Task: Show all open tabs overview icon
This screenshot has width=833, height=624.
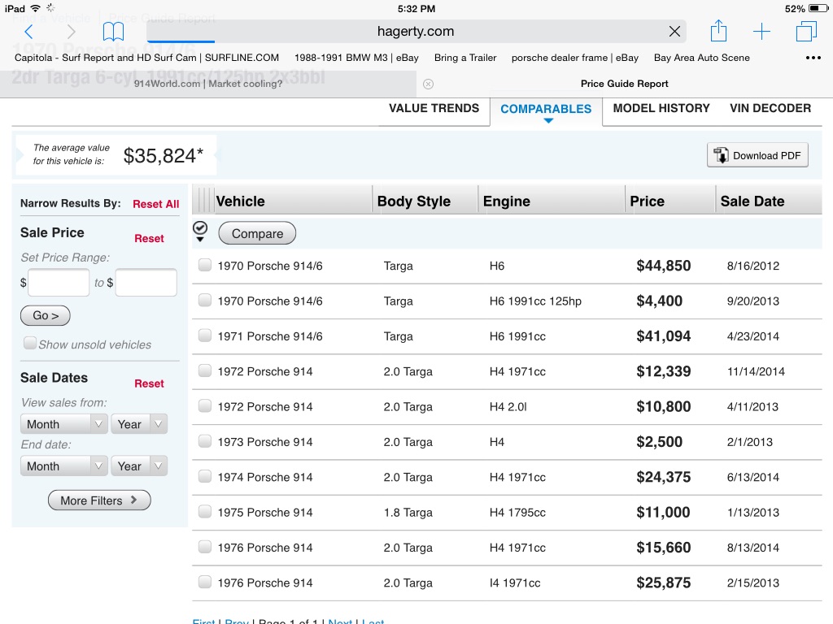Action: pos(806,32)
